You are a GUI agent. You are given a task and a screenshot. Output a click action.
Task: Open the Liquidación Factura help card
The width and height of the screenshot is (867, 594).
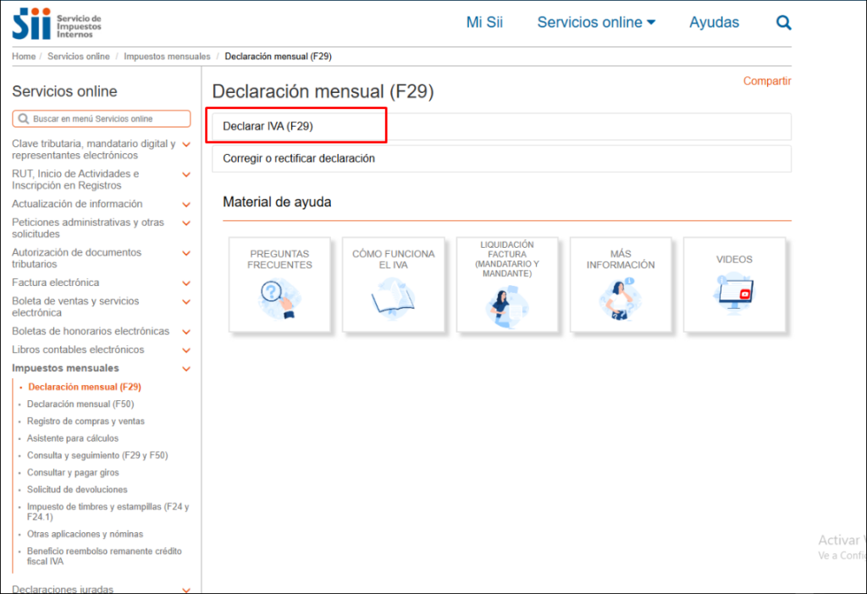coord(507,284)
